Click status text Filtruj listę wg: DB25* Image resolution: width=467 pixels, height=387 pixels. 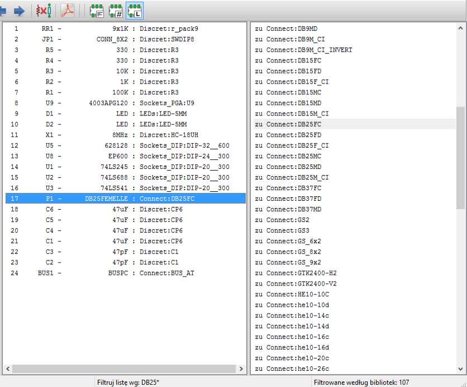point(128,382)
